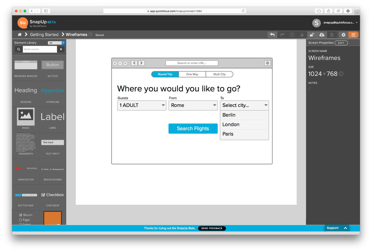Select the Checkbox element in the library

[53, 198]
